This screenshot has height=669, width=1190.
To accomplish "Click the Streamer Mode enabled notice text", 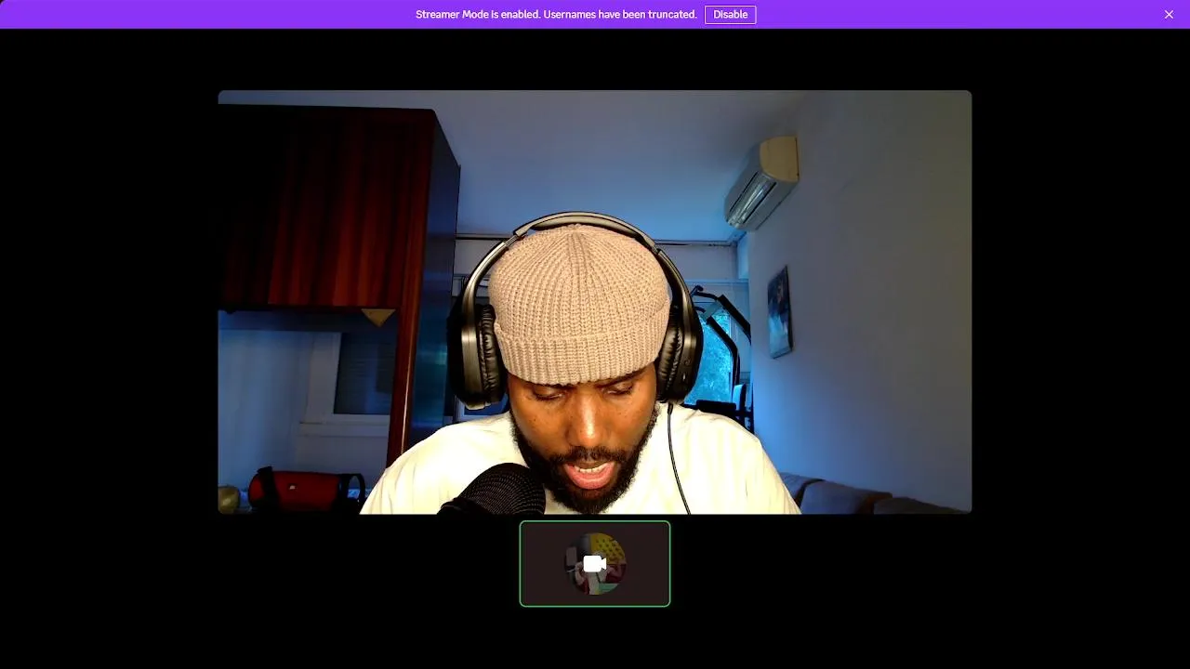I will pos(556,14).
